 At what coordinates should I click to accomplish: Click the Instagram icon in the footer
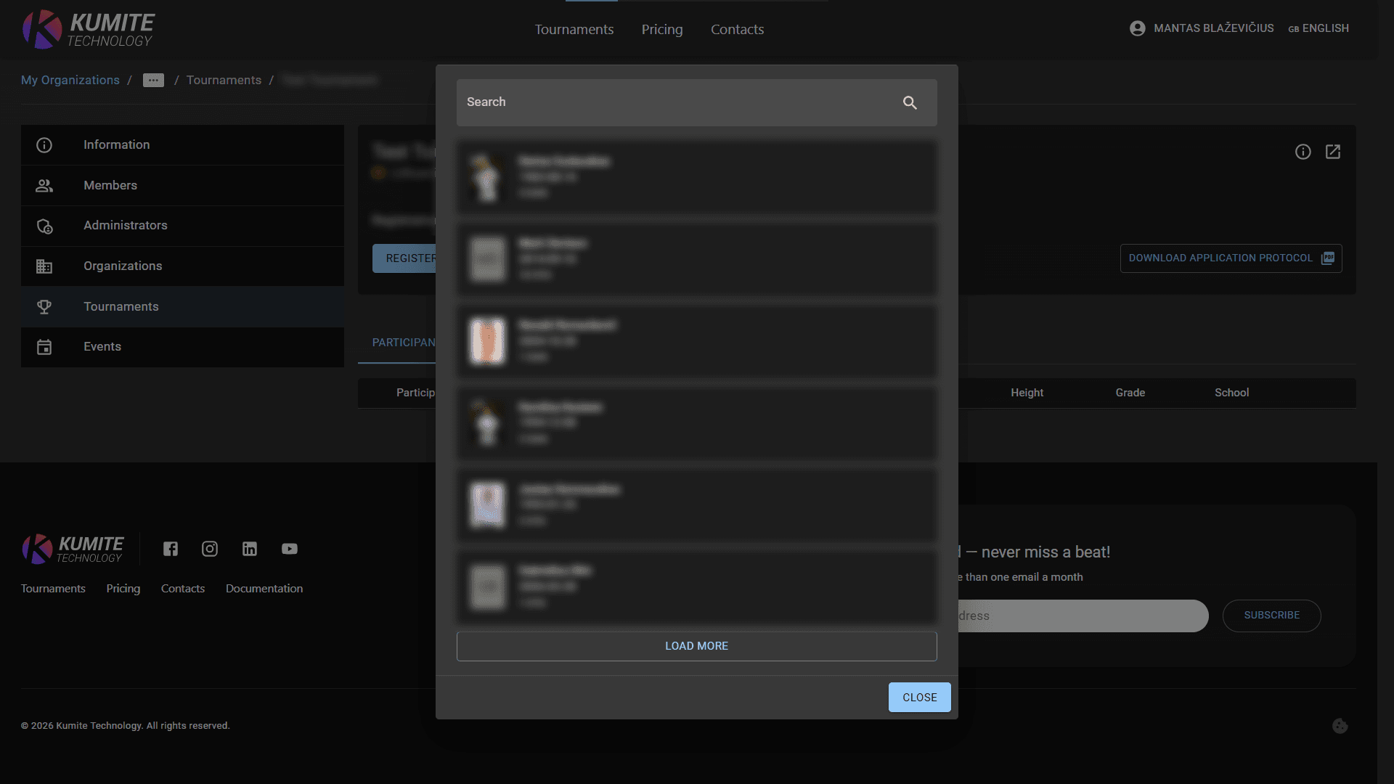[210, 549]
